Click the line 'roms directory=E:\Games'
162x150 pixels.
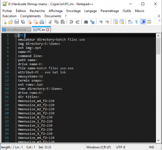pos(40,89)
